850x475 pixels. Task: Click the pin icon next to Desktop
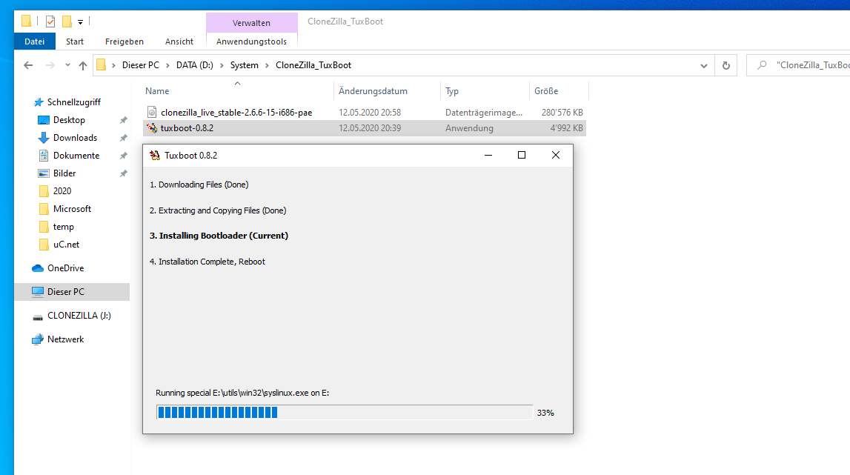pyautogui.click(x=123, y=120)
